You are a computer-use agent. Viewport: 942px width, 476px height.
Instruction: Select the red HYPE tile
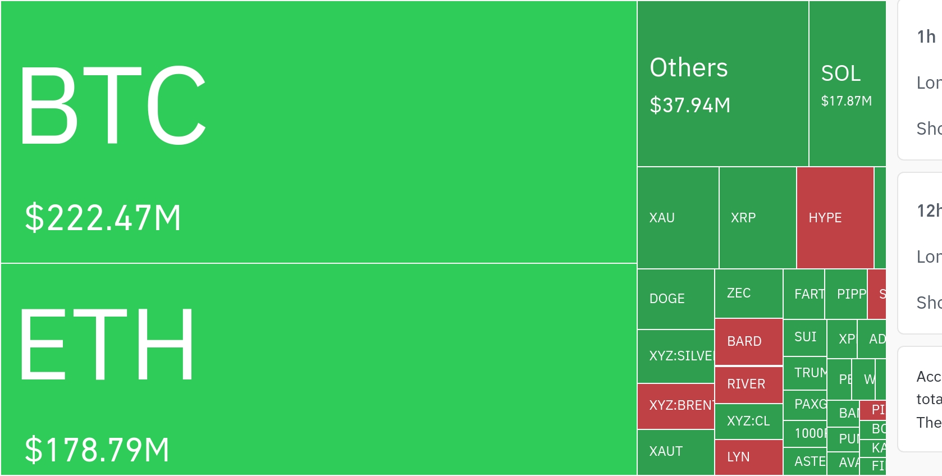click(835, 218)
